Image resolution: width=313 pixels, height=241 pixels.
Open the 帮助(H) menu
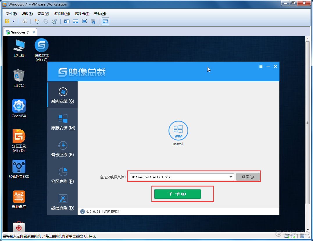(100, 14)
